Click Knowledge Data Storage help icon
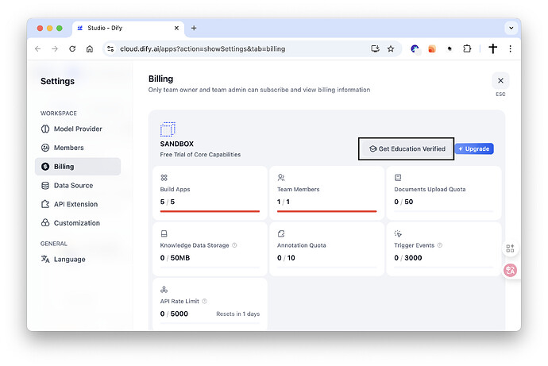548x366 pixels. (234, 245)
